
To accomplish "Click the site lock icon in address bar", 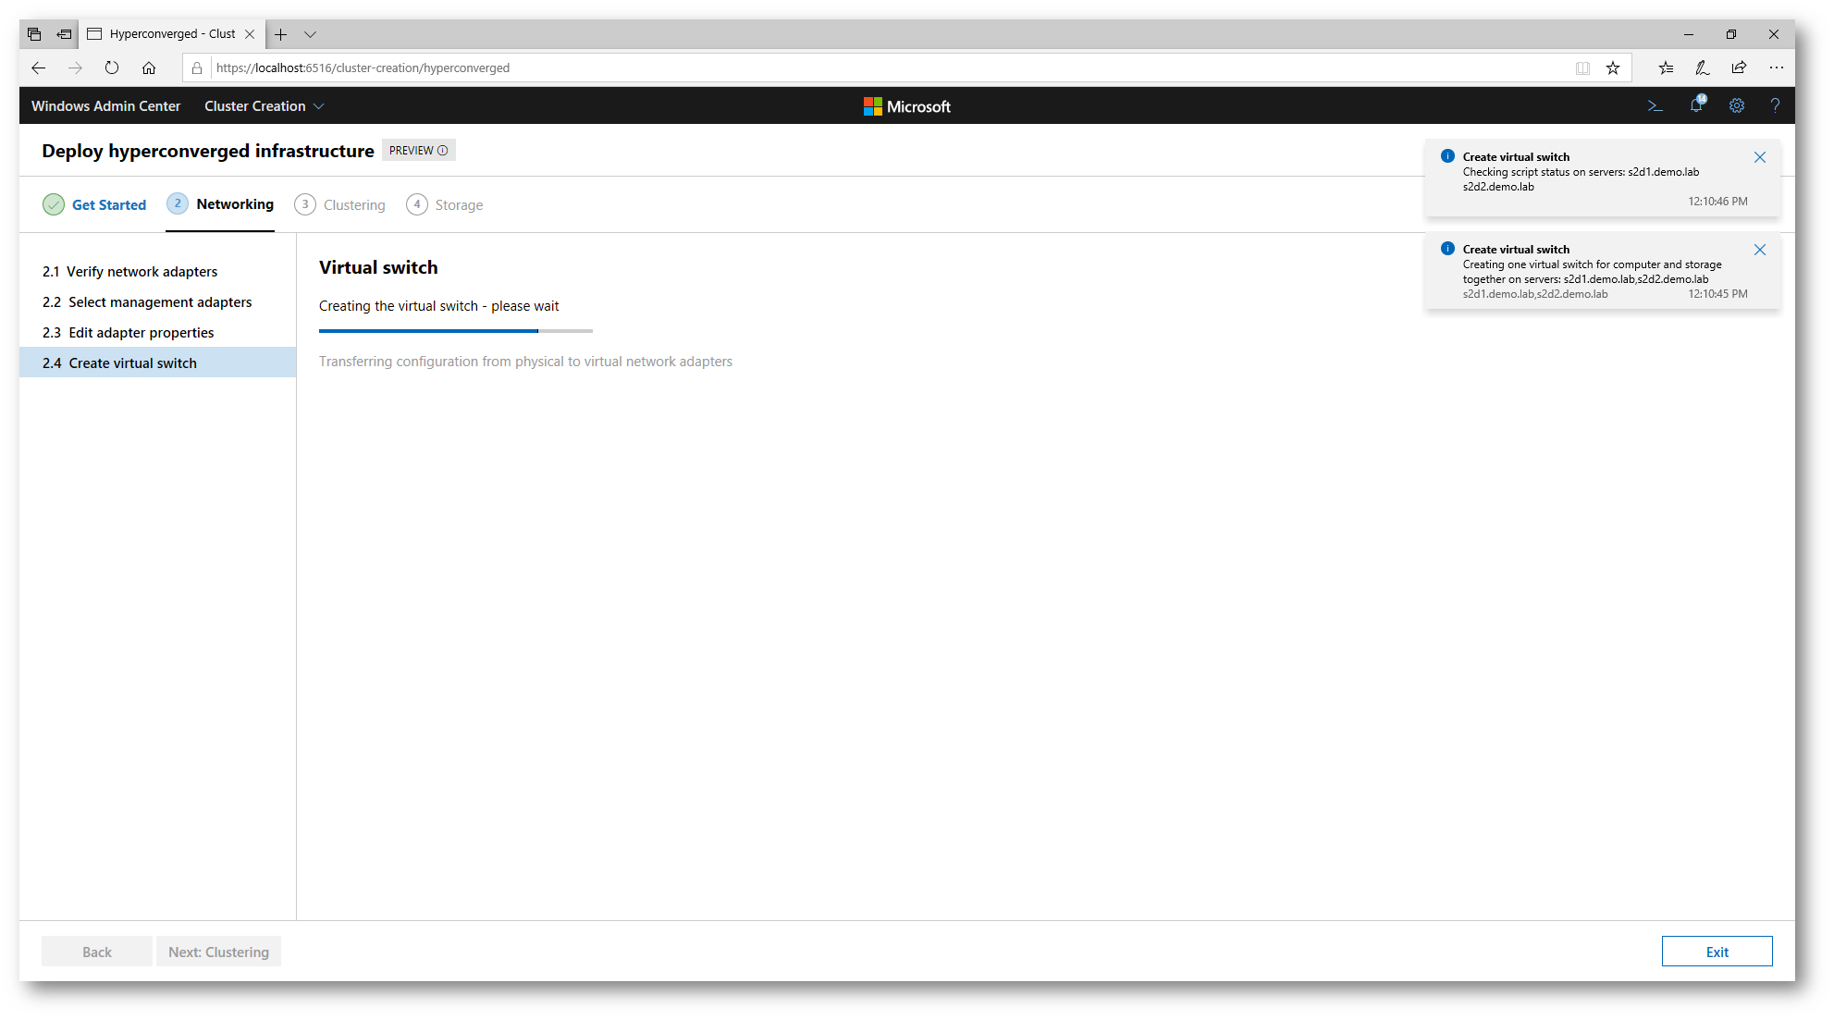I will (197, 68).
